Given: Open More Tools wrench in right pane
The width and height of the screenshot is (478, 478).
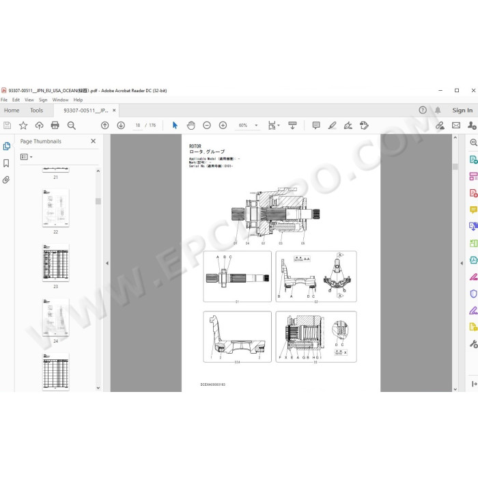Looking at the screenshot, I should [x=473, y=344].
